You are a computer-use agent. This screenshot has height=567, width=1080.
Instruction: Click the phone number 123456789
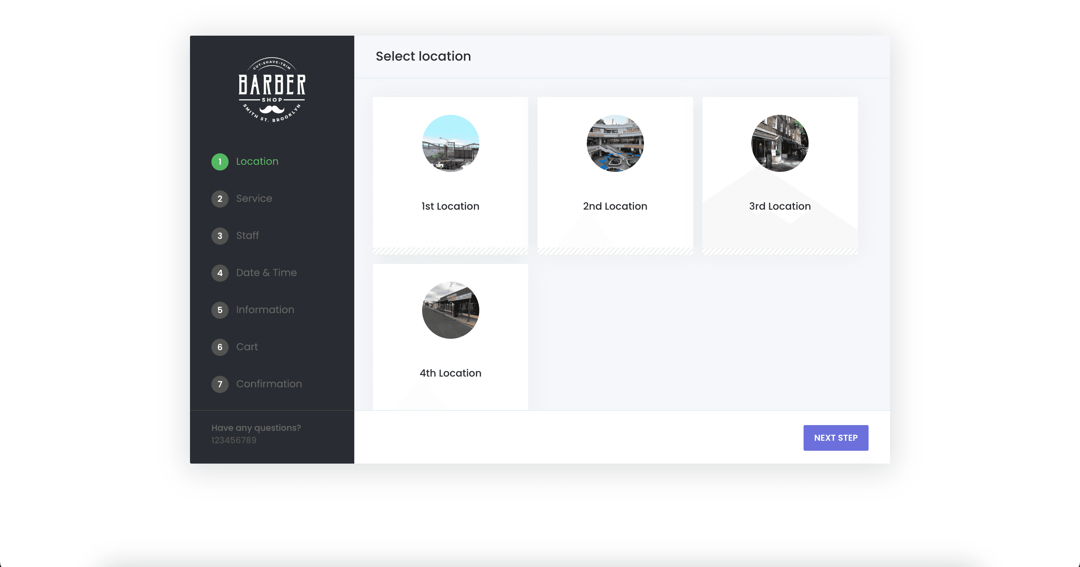coord(234,440)
